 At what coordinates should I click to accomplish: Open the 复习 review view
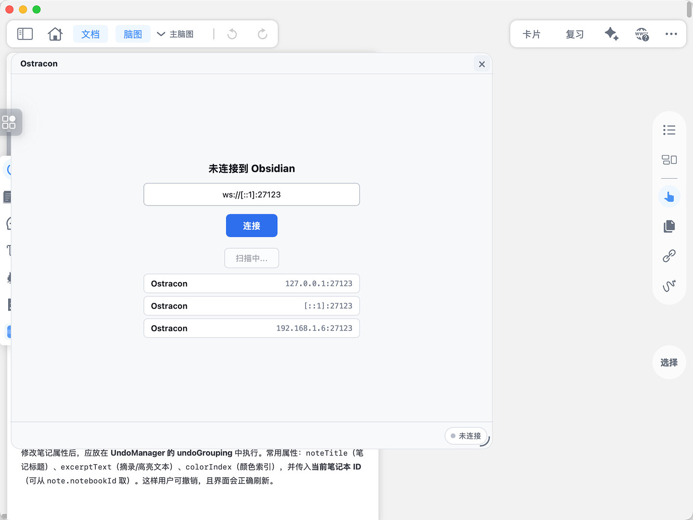[575, 34]
